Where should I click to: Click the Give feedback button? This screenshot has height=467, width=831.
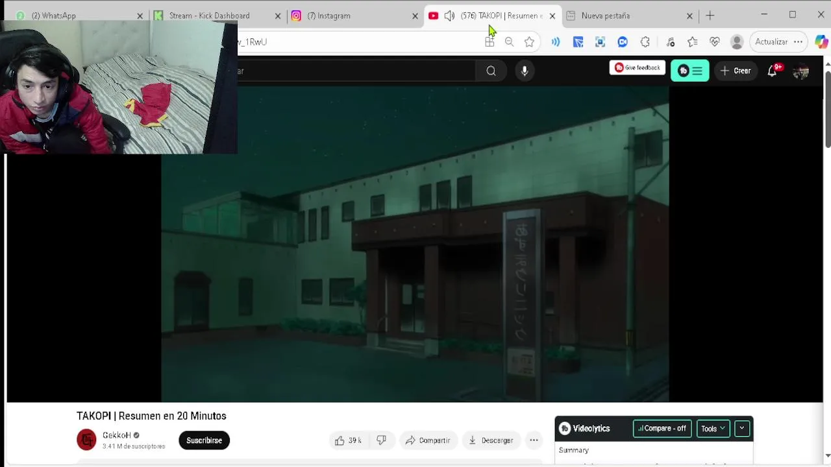[638, 67]
